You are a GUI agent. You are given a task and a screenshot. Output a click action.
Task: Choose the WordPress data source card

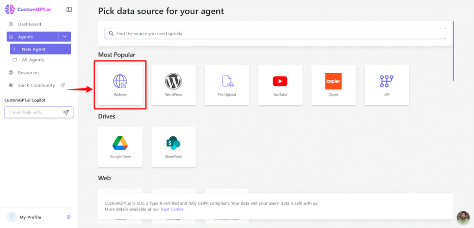174,85
